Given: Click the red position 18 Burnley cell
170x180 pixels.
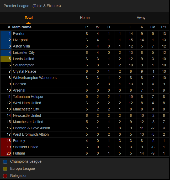Looking at the screenshot, I should [6, 141].
